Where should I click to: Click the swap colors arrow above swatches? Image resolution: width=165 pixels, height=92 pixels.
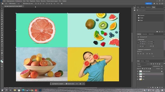click(3, 59)
